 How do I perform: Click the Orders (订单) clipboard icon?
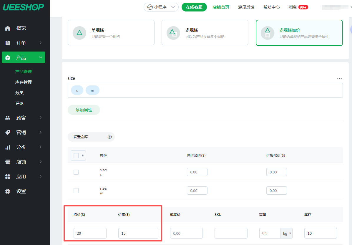click(x=8, y=43)
